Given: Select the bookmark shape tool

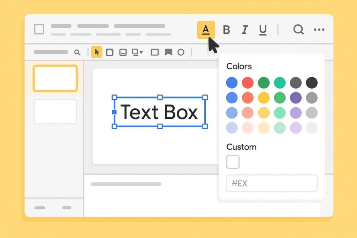Looking at the screenshot, I should pos(168,52).
